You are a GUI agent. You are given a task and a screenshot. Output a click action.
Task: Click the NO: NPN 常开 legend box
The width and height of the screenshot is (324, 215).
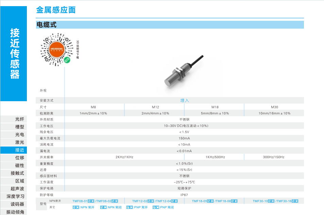click(x=76, y=207)
